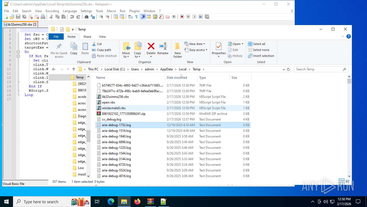
Task: Click New folder in ribbon
Action: click(178, 50)
